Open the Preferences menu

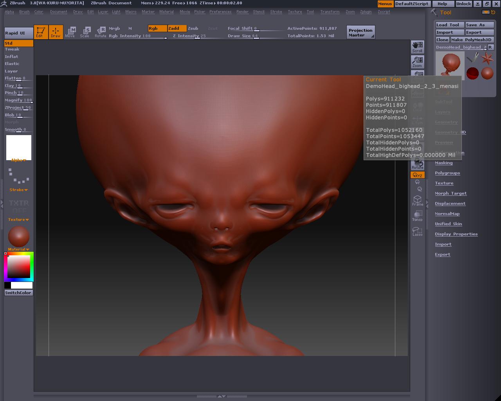(220, 12)
